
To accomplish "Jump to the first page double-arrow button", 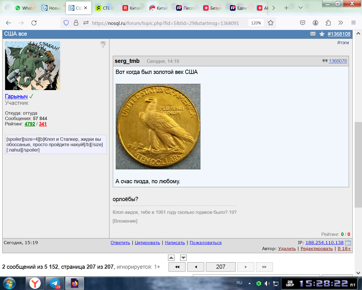I will point(177,267).
